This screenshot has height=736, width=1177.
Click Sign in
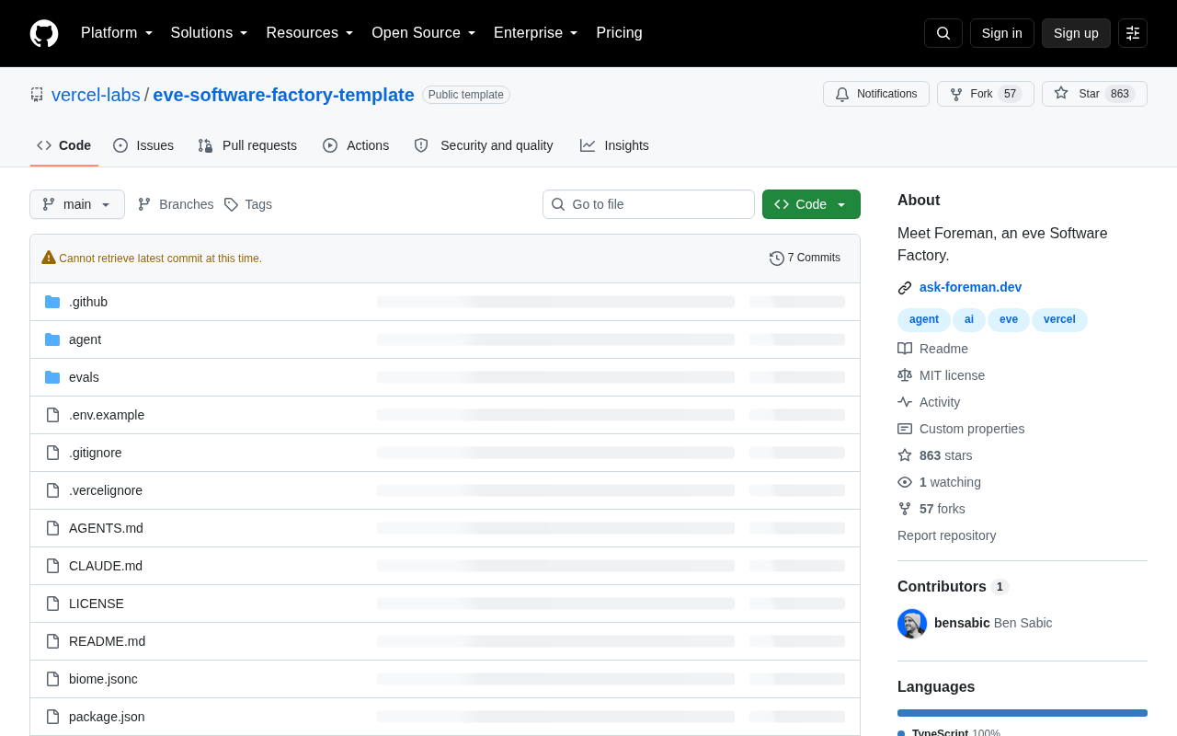tap(1002, 33)
